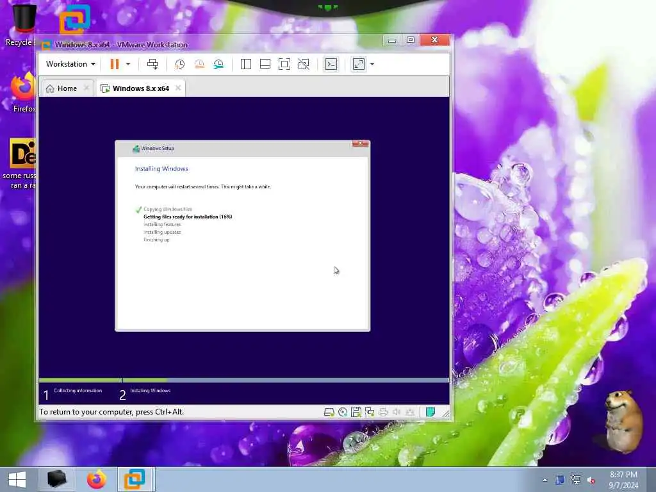656x492 pixels.
Task: Pause the virtual machine
Action: pyautogui.click(x=114, y=64)
